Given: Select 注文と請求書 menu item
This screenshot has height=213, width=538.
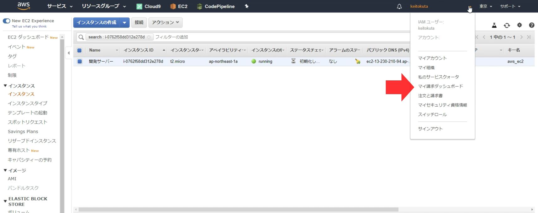Looking at the screenshot, I should coord(430,96).
